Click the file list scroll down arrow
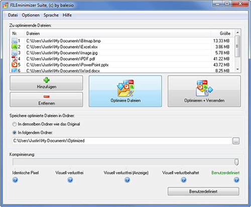Screen dimensions: 251x207 (237, 69)
